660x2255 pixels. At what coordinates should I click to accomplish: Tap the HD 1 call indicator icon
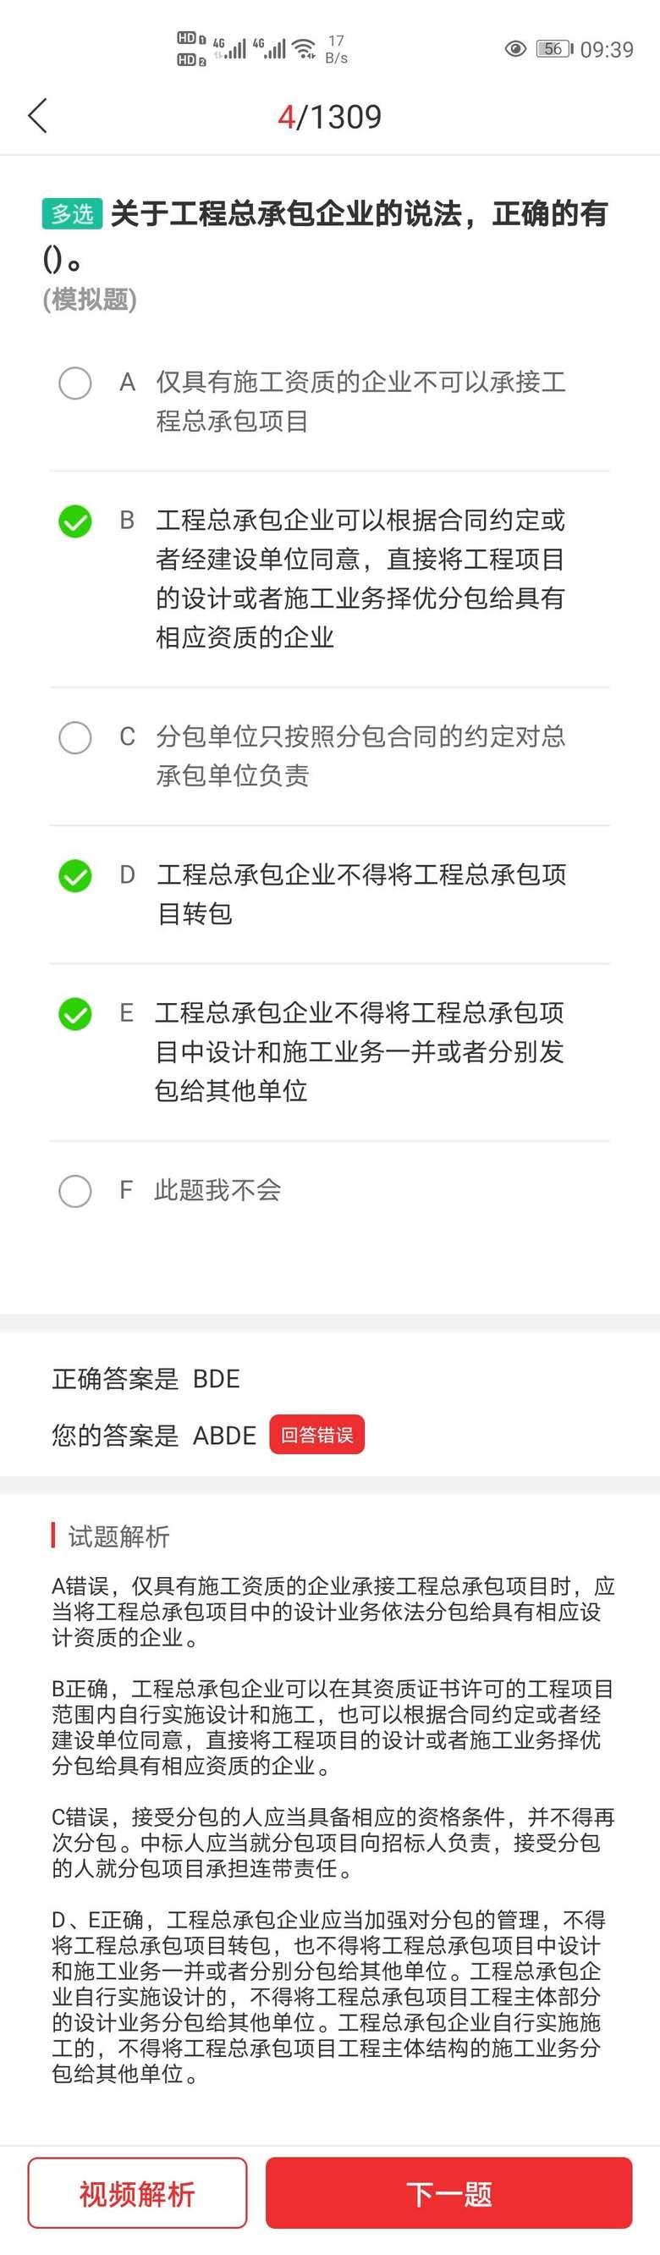[191, 39]
